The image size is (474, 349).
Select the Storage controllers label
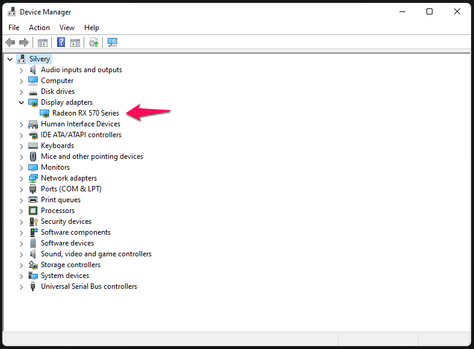pos(71,265)
